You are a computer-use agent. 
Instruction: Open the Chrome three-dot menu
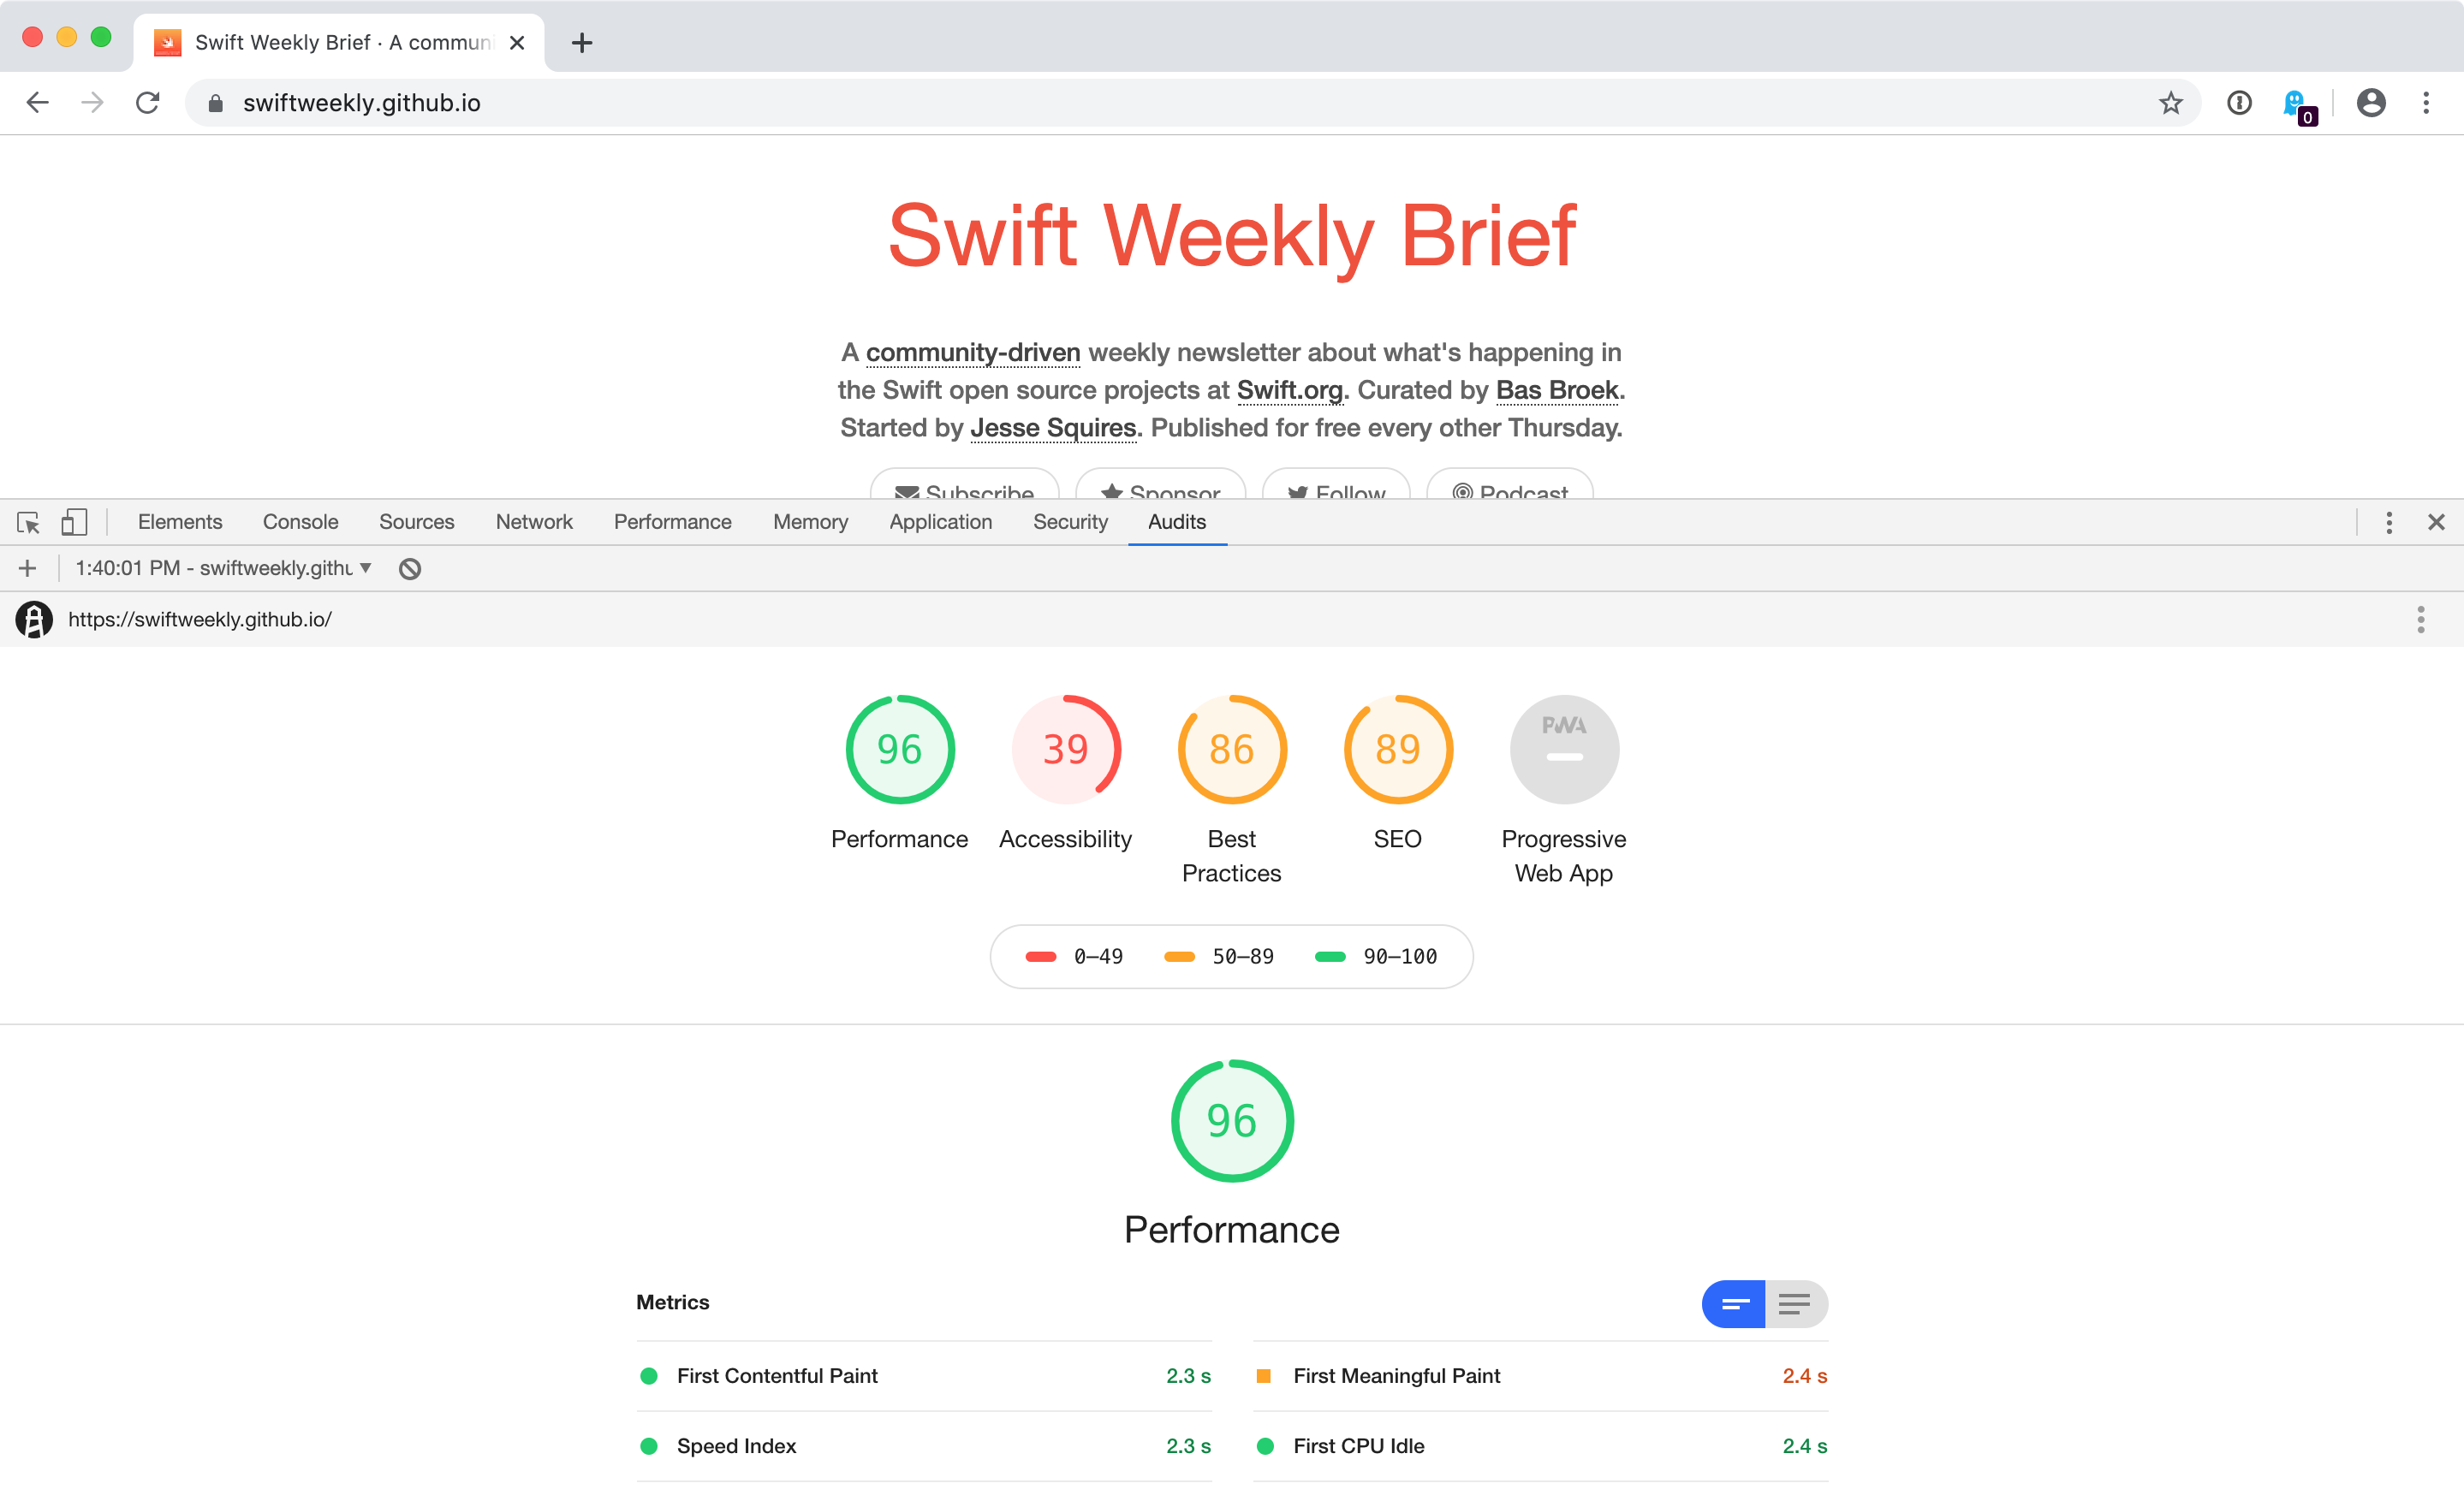[2426, 103]
